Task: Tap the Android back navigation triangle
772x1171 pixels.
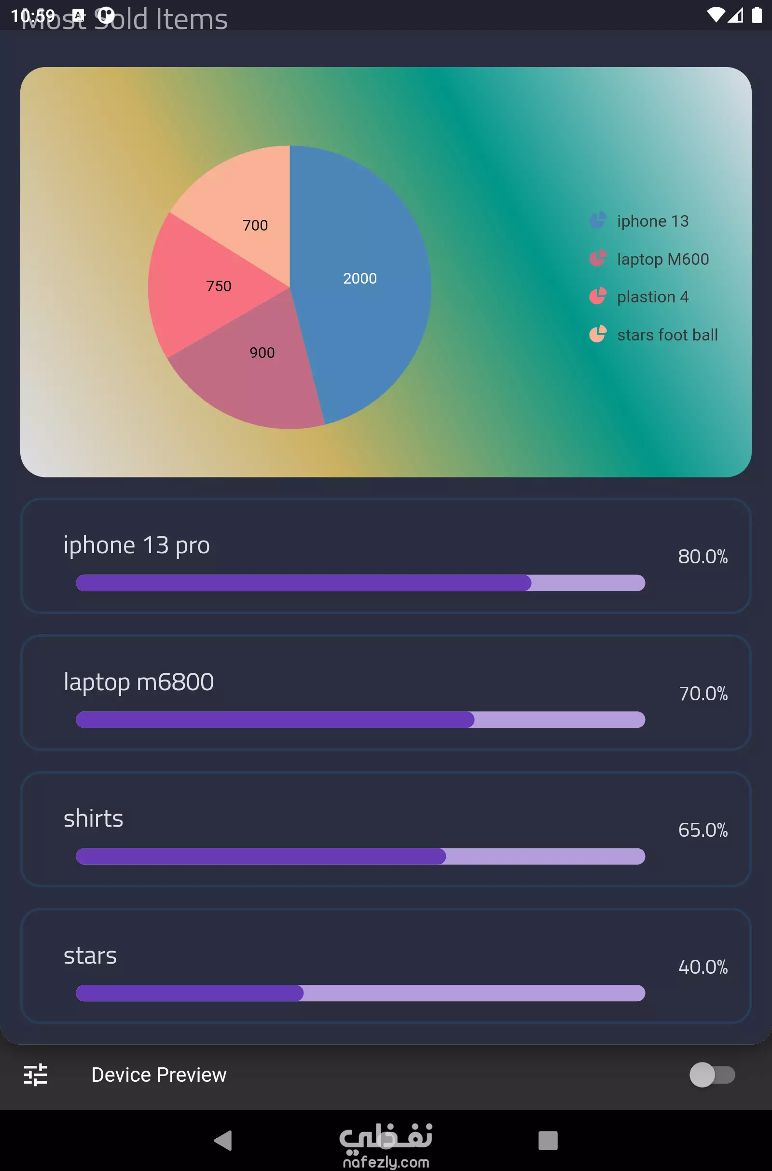Action: 223,1140
